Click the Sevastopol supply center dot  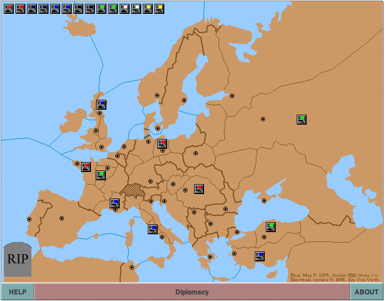click(x=264, y=201)
